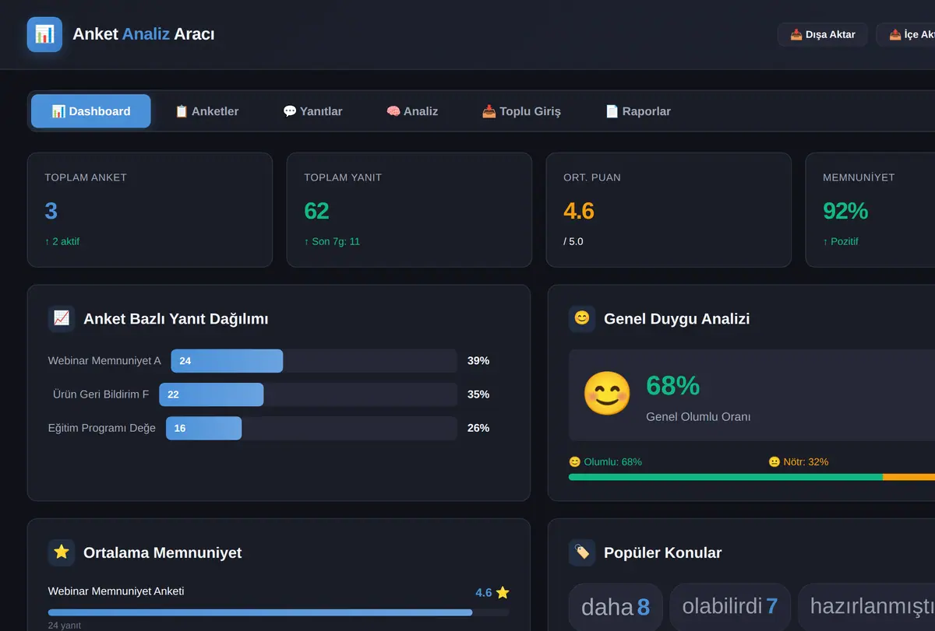Select the 'daha' topic tag
The height and width of the screenshot is (631, 935).
[616, 607]
